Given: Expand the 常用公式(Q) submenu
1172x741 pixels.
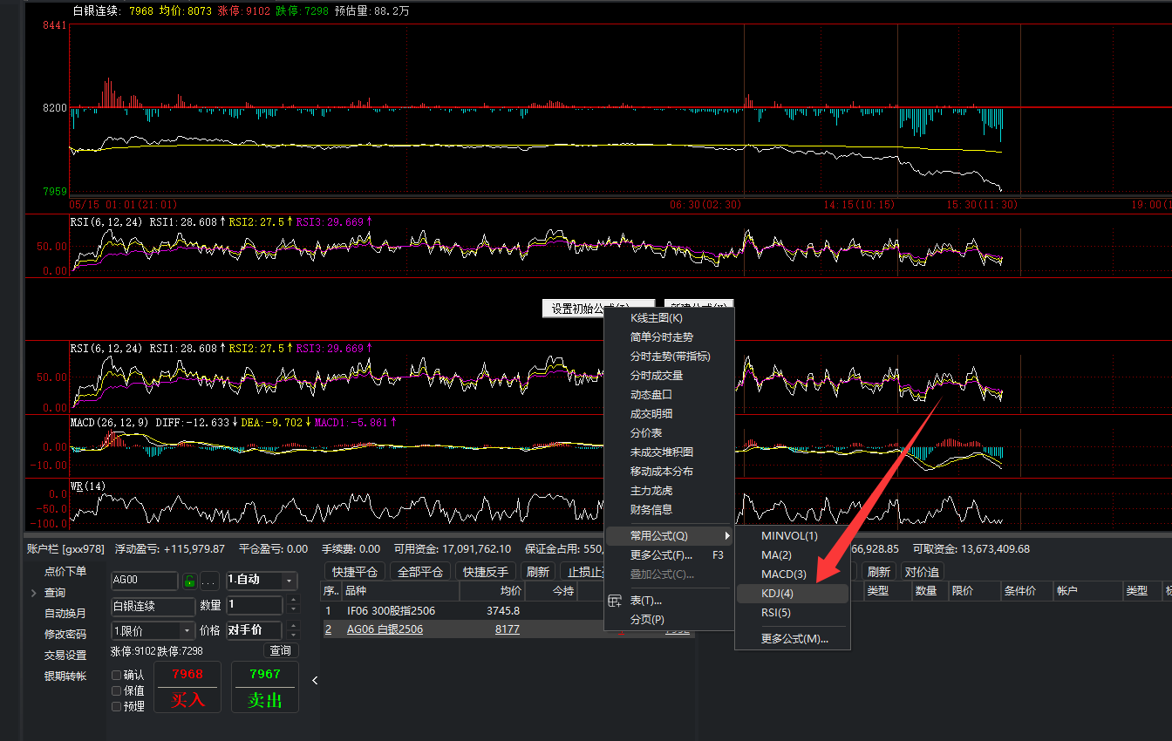Looking at the screenshot, I should (670, 535).
